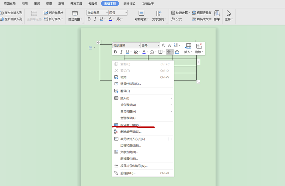
Task: Expand the 单元格对齐方式(G) submenu
Action: coord(143,139)
